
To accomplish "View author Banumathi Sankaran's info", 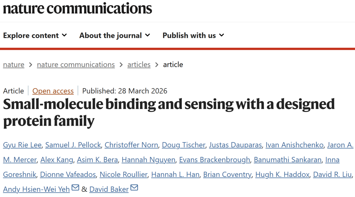I will click(288, 160).
